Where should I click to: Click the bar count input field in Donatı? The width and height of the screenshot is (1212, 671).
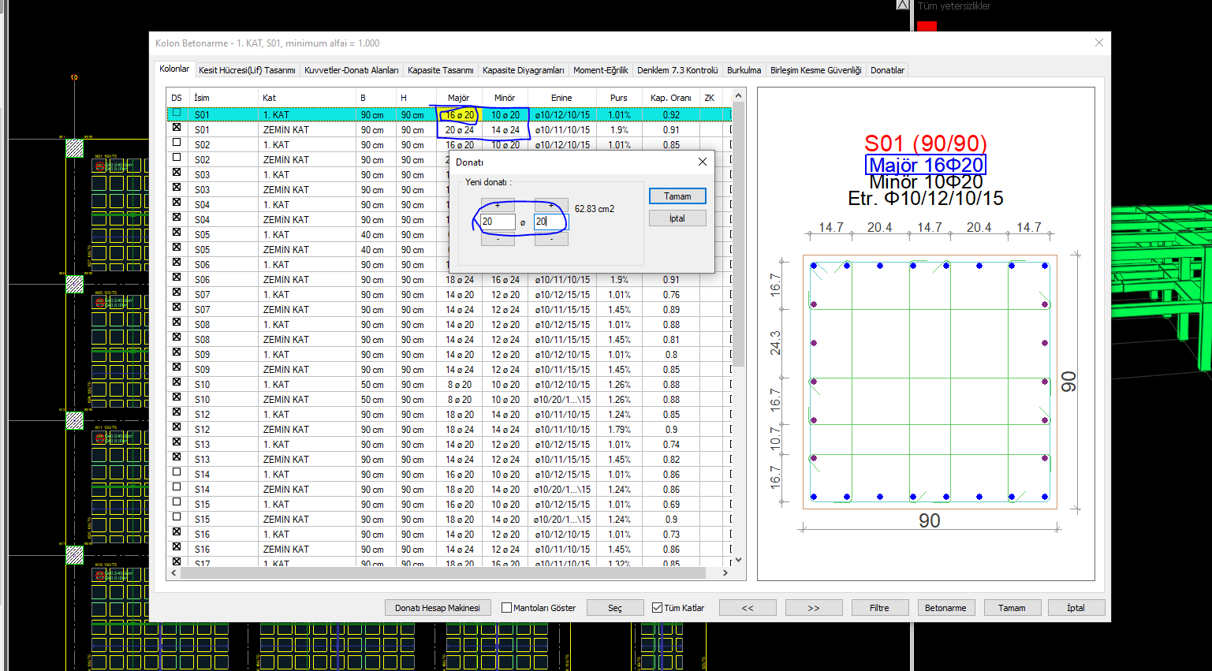[x=498, y=222]
